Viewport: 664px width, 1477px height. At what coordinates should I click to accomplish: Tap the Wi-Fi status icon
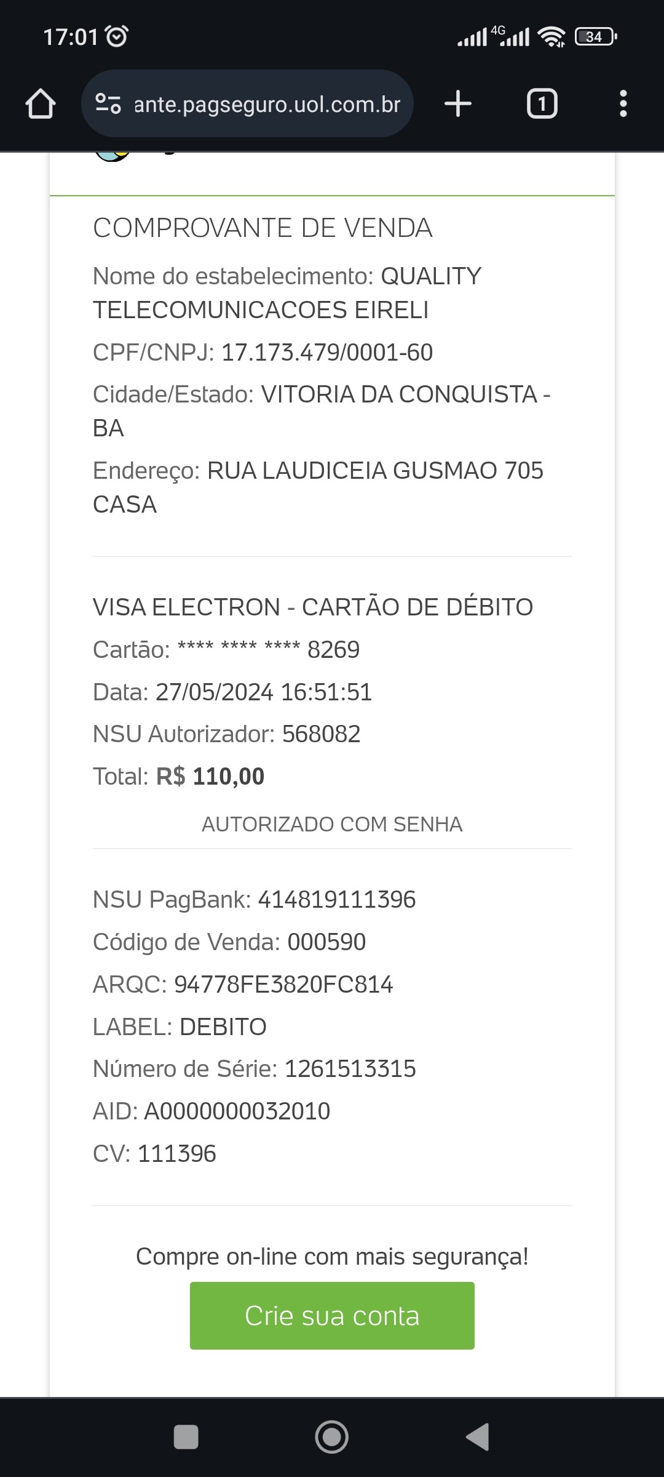(551, 37)
